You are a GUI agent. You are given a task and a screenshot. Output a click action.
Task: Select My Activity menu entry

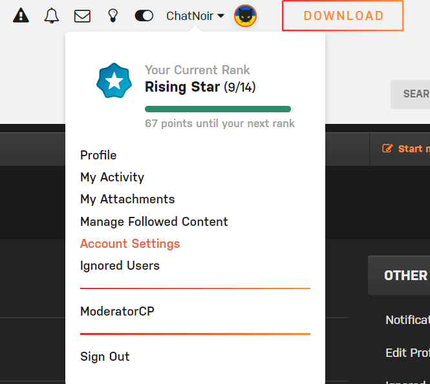click(112, 177)
